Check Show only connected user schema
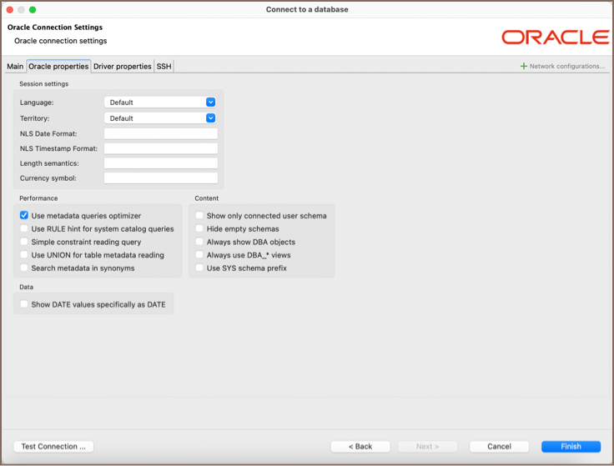 [x=200, y=216]
